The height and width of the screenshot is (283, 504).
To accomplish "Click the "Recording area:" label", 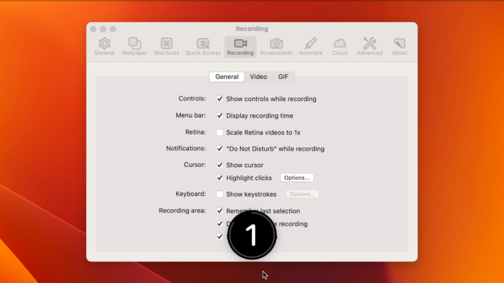I will pos(182,211).
